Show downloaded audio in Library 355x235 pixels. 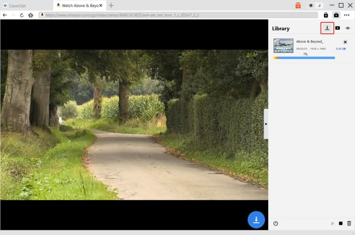click(348, 28)
